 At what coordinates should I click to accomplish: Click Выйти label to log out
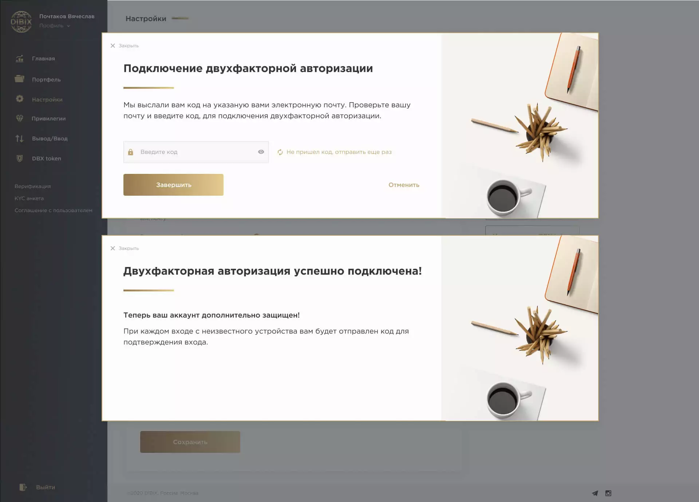(46, 487)
